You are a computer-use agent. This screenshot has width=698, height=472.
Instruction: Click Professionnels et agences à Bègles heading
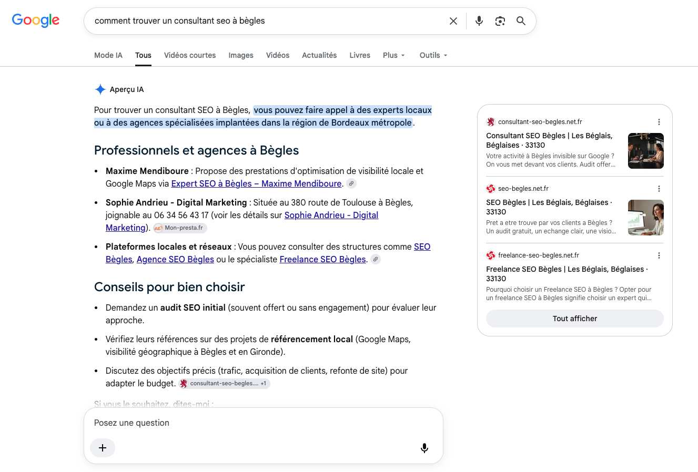196,150
